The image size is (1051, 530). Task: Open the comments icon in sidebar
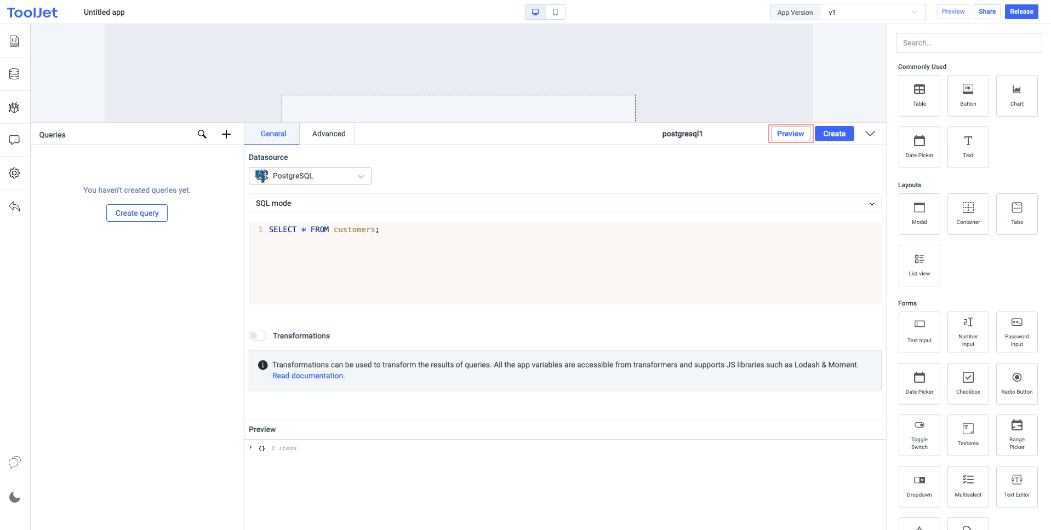coord(15,140)
